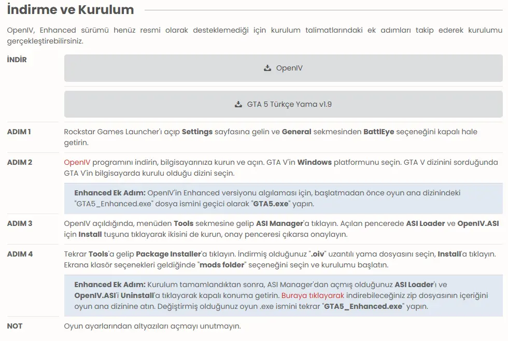Open the red OpenIV link in ADIM 2
The width and height of the screenshot is (508, 341).
(x=77, y=162)
